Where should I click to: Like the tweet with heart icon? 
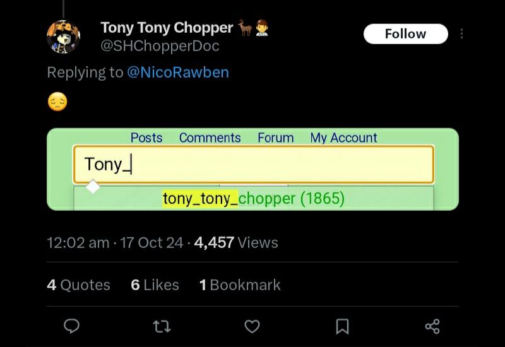click(252, 326)
